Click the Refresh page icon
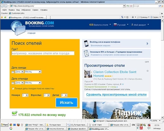Image resolution: width=164 pixels, height=131 pixels. click(128, 6)
